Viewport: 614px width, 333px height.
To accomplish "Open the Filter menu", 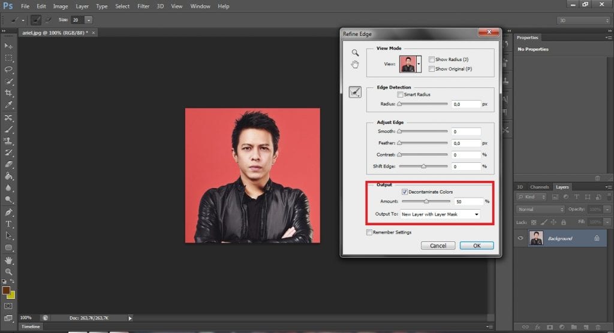I will coord(143,6).
